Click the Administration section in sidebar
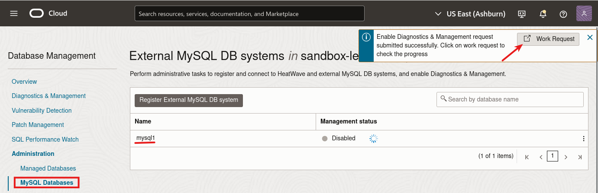Viewport: 598px width, 193px height. tap(33, 154)
